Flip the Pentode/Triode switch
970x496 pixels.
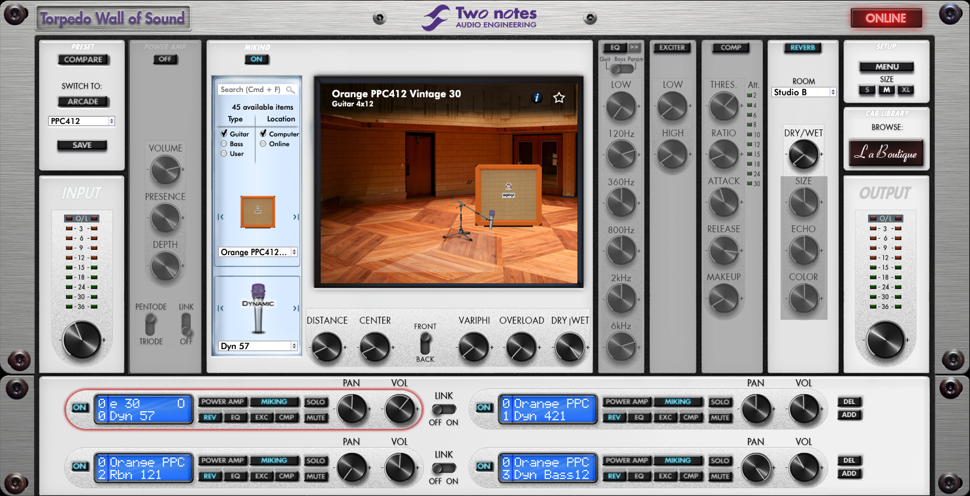[x=151, y=323]
